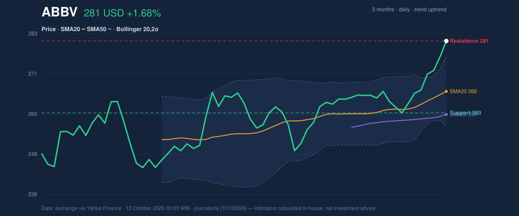Click the orange SMA20 endpoint dot
The width and height of the screenshot is (519, 216).
pos(446,92)
